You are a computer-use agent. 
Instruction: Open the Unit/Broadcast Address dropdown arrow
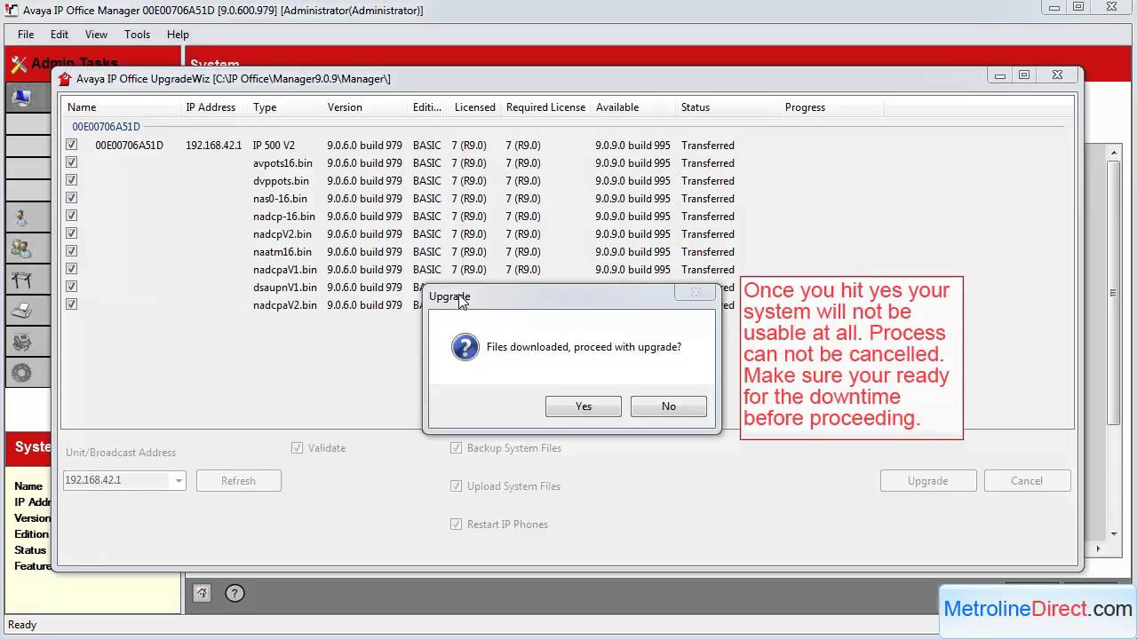click(x=179, y=481)
